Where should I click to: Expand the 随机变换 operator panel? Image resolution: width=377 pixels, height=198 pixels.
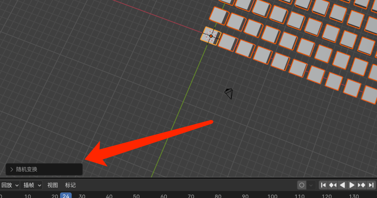(x=44, y=169)
